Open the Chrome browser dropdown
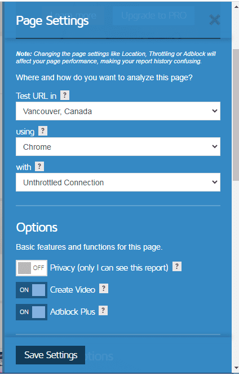This screenshot has width=239, height=374. coord(118,147)
